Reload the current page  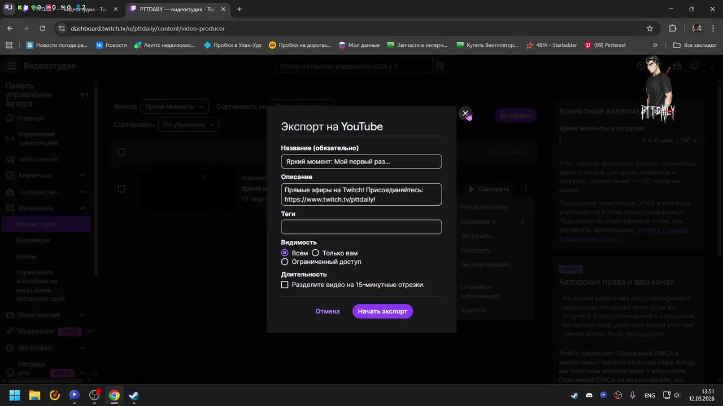42,28
